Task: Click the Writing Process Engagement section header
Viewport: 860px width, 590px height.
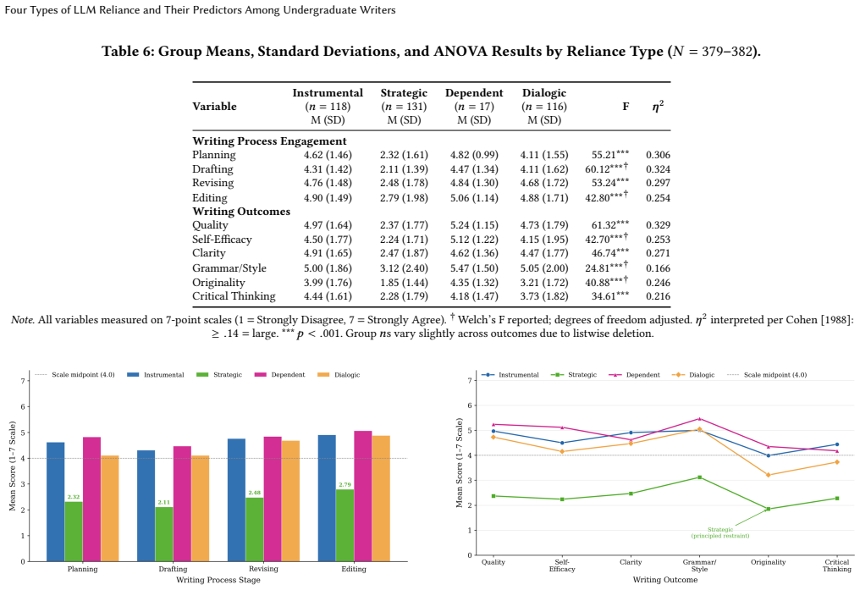Action: (269, 141)
